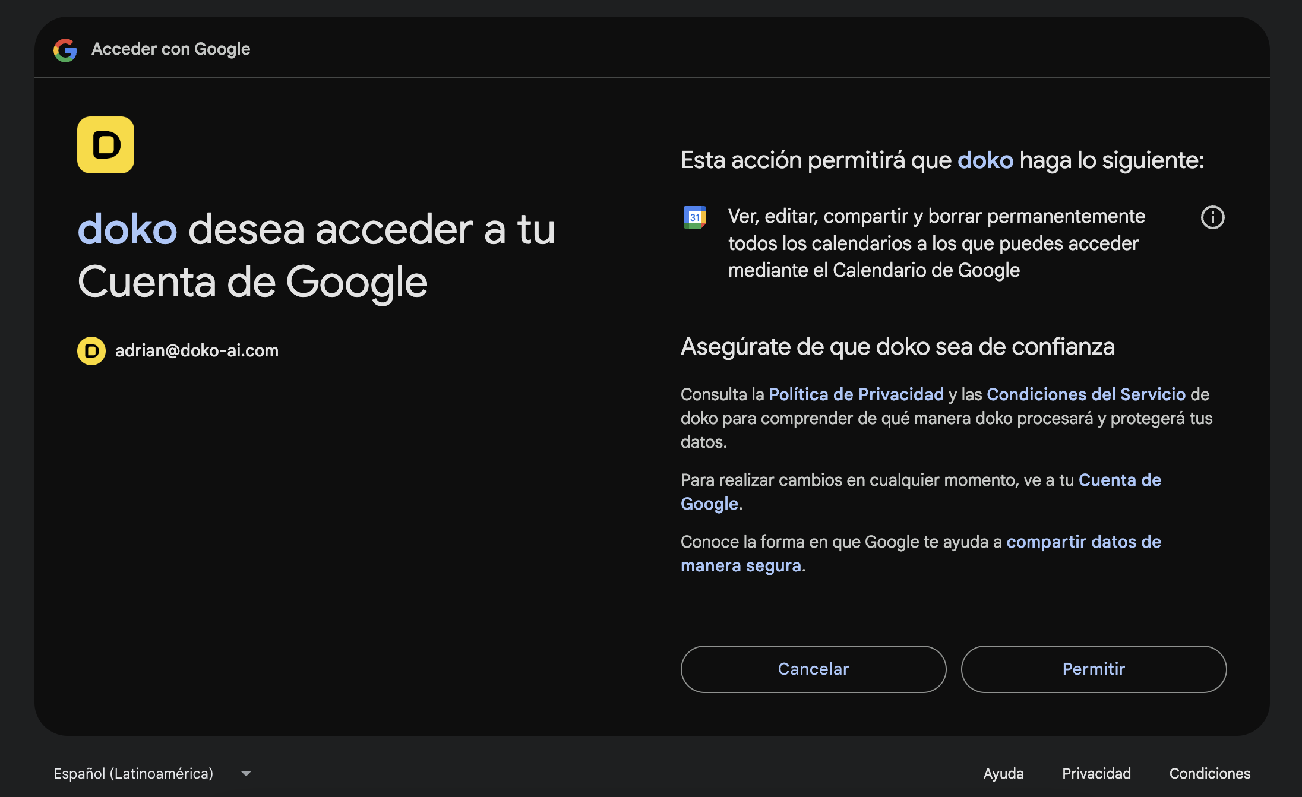The width and height of the screenshot is (1302, 797).
Task: Click the Google Calendar permission icon
Action: 694,217
